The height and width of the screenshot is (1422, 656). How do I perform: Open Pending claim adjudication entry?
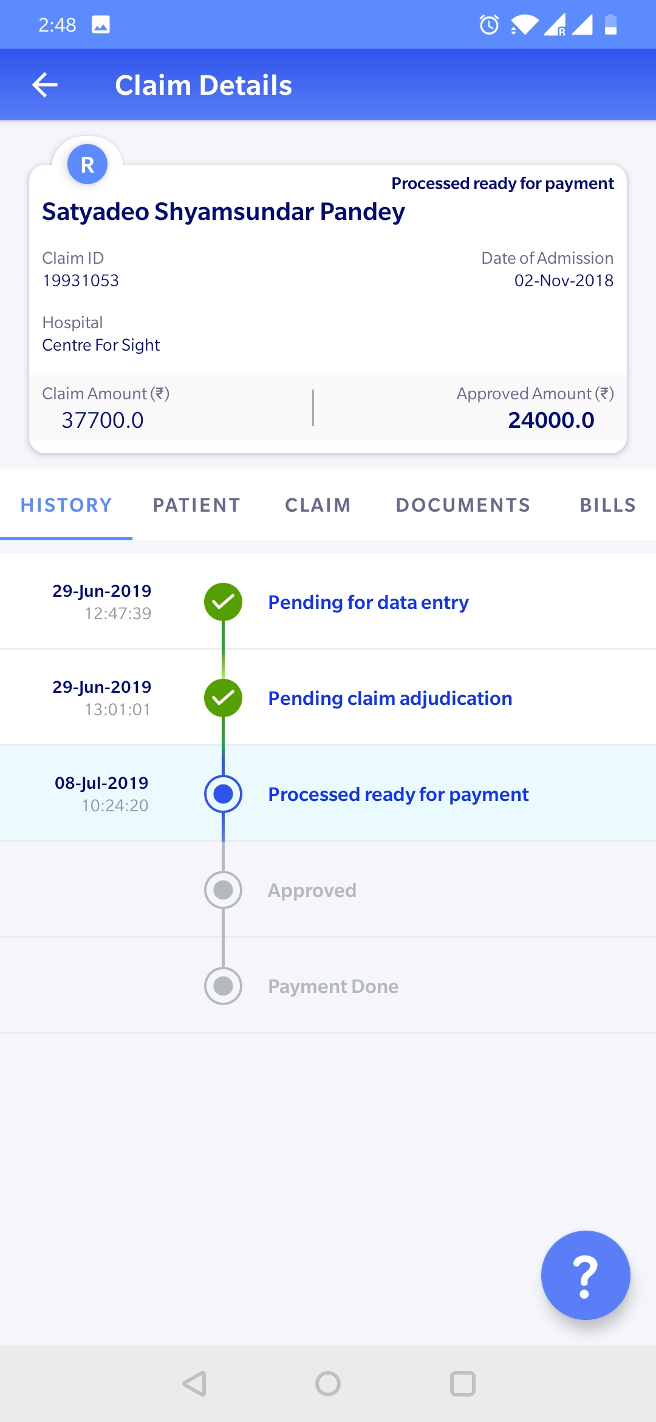[x=390, y=698]
